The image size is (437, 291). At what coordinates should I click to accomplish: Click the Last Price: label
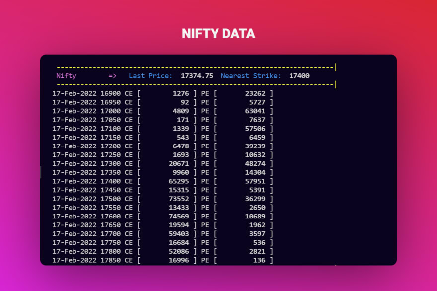(150, 76)
